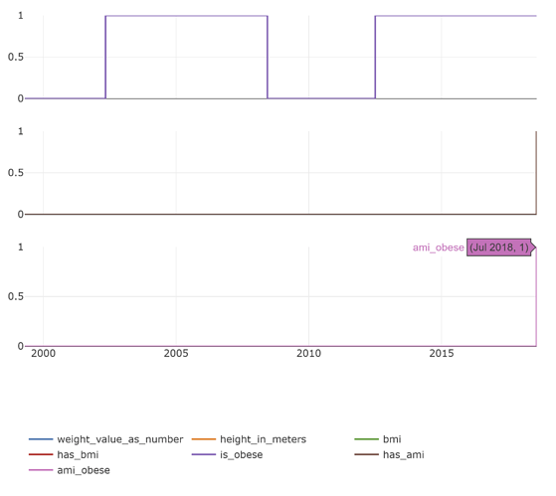Hide the is_obese trace via legend
This screenshot has height=496, width=556.
[227, 454]
